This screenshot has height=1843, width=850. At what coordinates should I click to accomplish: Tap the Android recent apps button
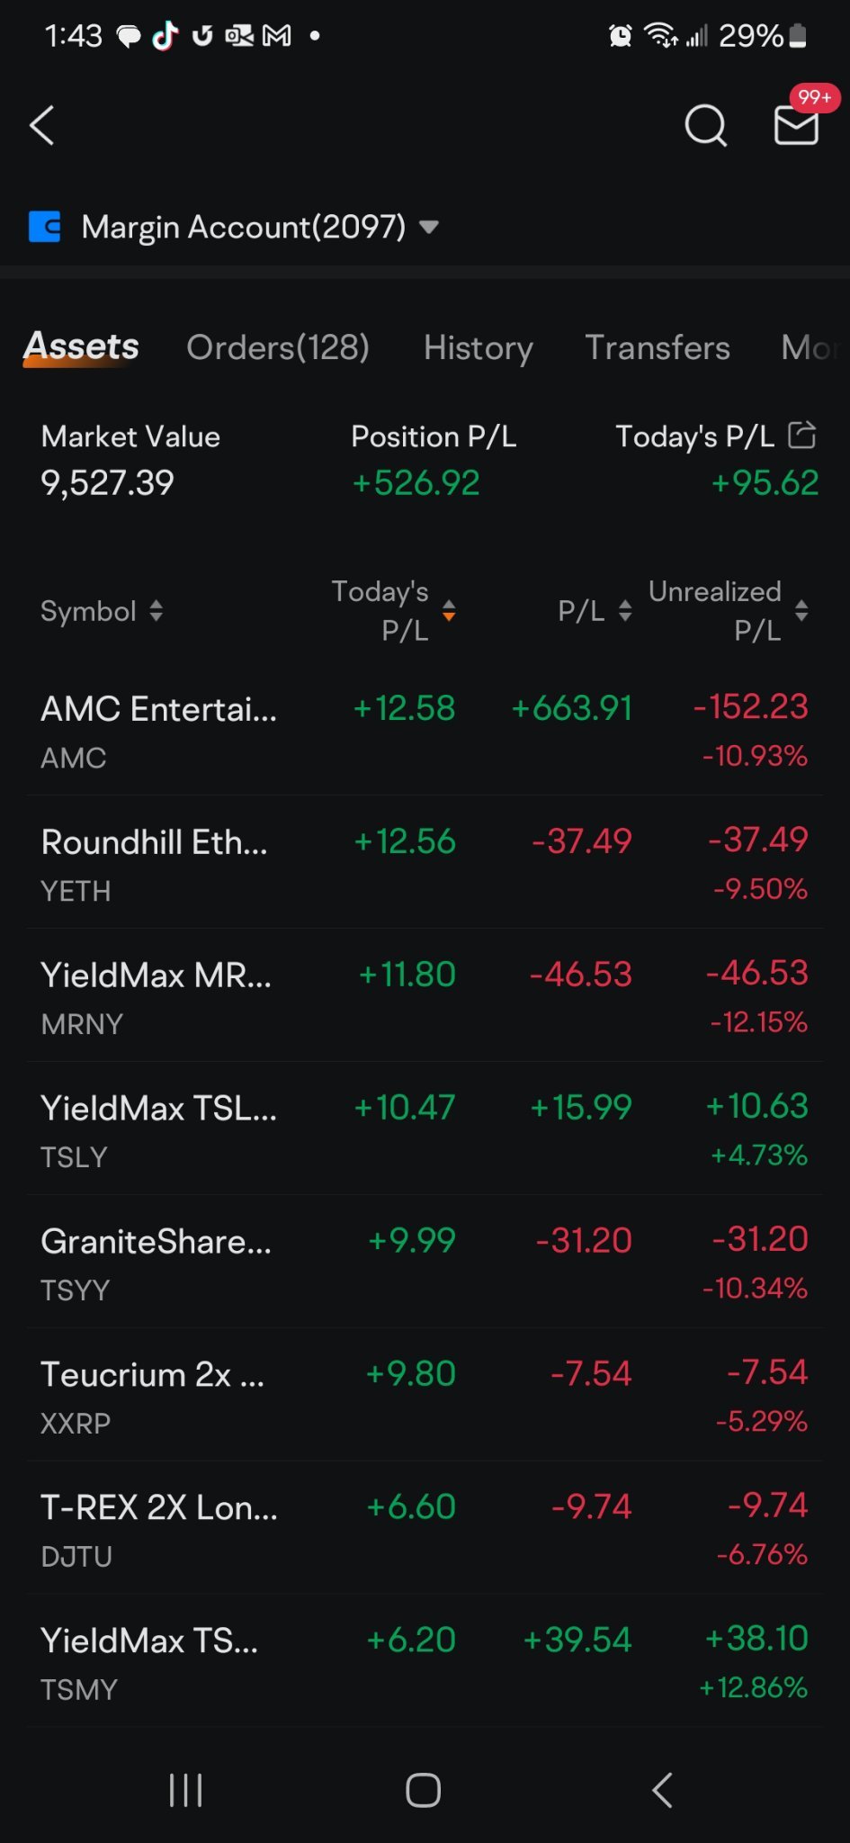(186, 1790)
